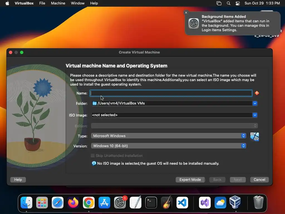
Task: Click the VirtualBox icon in the dock
Action: pos(235,202)
